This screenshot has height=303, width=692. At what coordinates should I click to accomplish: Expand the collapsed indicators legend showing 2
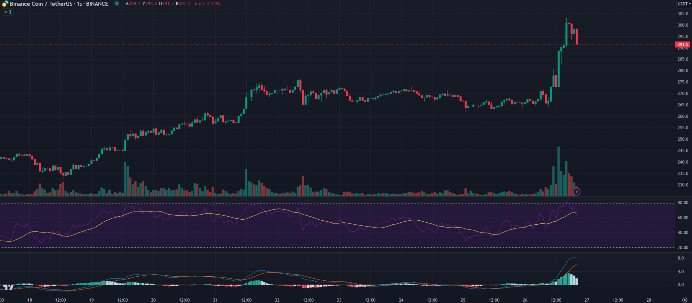click(x=8, y=12)
